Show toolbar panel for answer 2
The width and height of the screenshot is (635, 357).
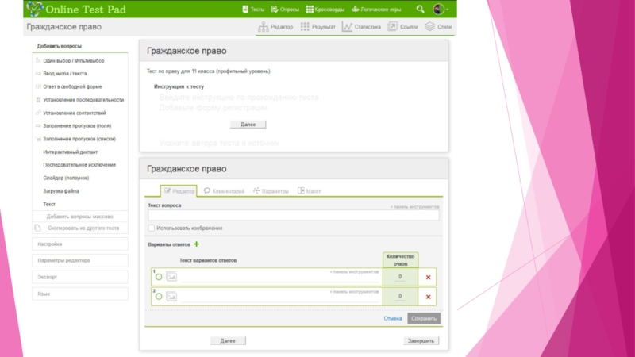(x=354, y=292)
